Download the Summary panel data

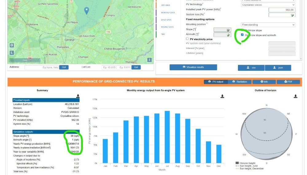coord(78,96)
